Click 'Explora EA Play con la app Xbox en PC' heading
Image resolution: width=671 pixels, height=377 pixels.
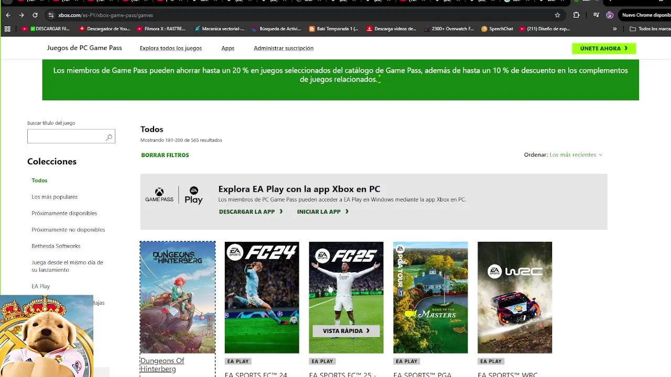299,189
